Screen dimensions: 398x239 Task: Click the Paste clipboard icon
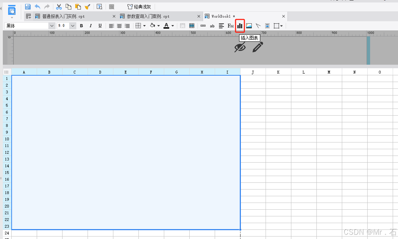click(78, 7)
